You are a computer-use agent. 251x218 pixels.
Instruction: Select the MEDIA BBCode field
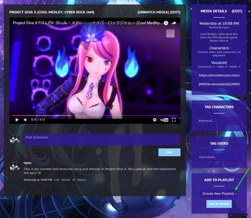coord(219,84)
